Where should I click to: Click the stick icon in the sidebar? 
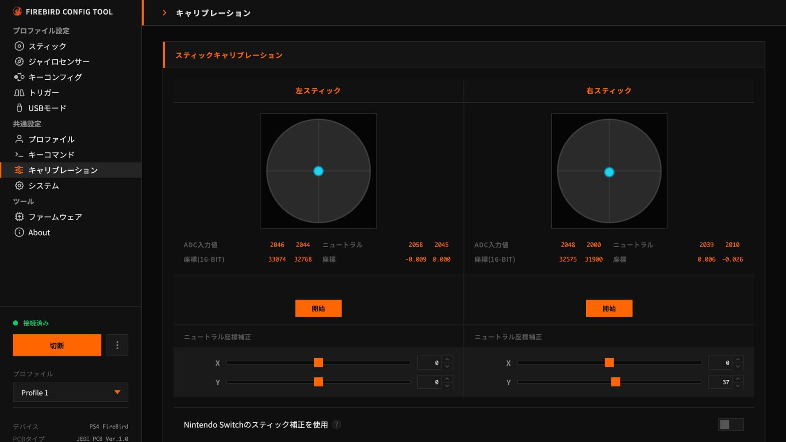point(19,46)
